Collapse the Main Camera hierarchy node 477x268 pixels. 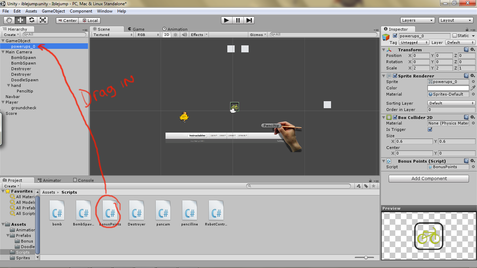[x=3, y=52]
